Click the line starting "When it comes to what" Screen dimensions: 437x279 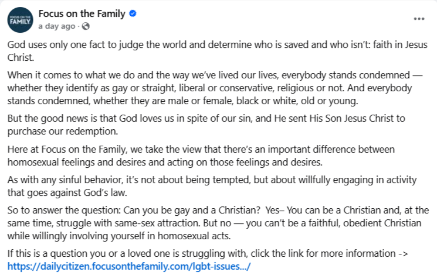click(x=215, y=75)
